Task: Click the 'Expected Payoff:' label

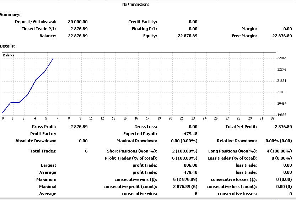Action: click(x=140, y=134)
